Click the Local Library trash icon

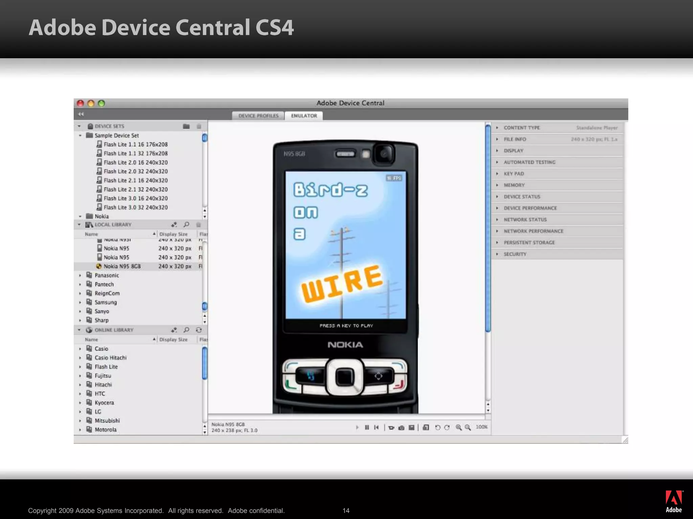pyautogui.click(x=199, y=224)
